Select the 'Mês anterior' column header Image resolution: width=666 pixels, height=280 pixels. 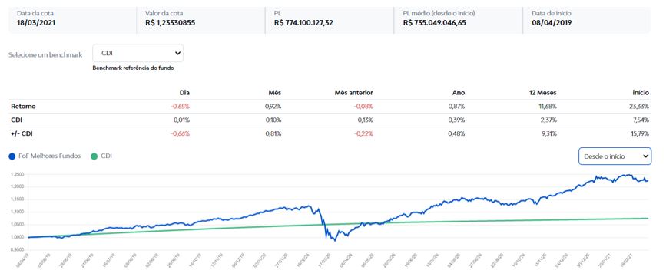pyautogui.click(x=353, y=93)
